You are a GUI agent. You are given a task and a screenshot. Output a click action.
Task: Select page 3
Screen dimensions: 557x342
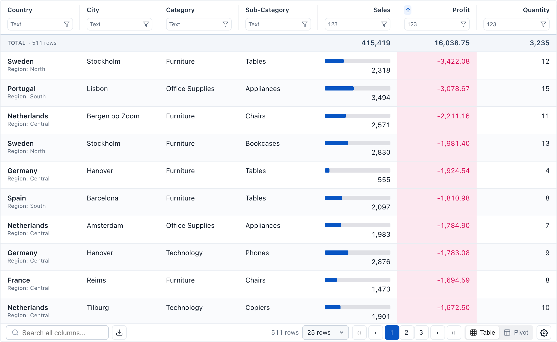[x=421, y=333]
